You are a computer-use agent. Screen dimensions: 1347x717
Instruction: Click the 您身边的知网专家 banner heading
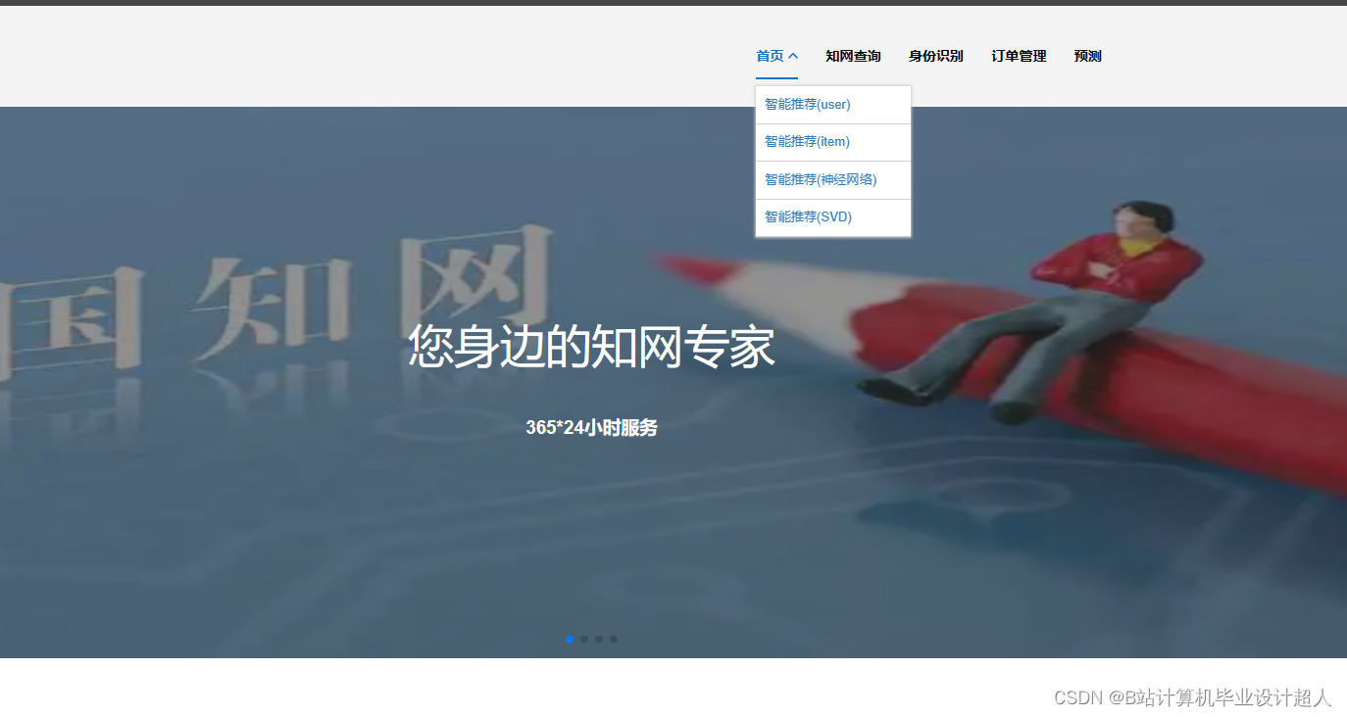click(591, 346)
